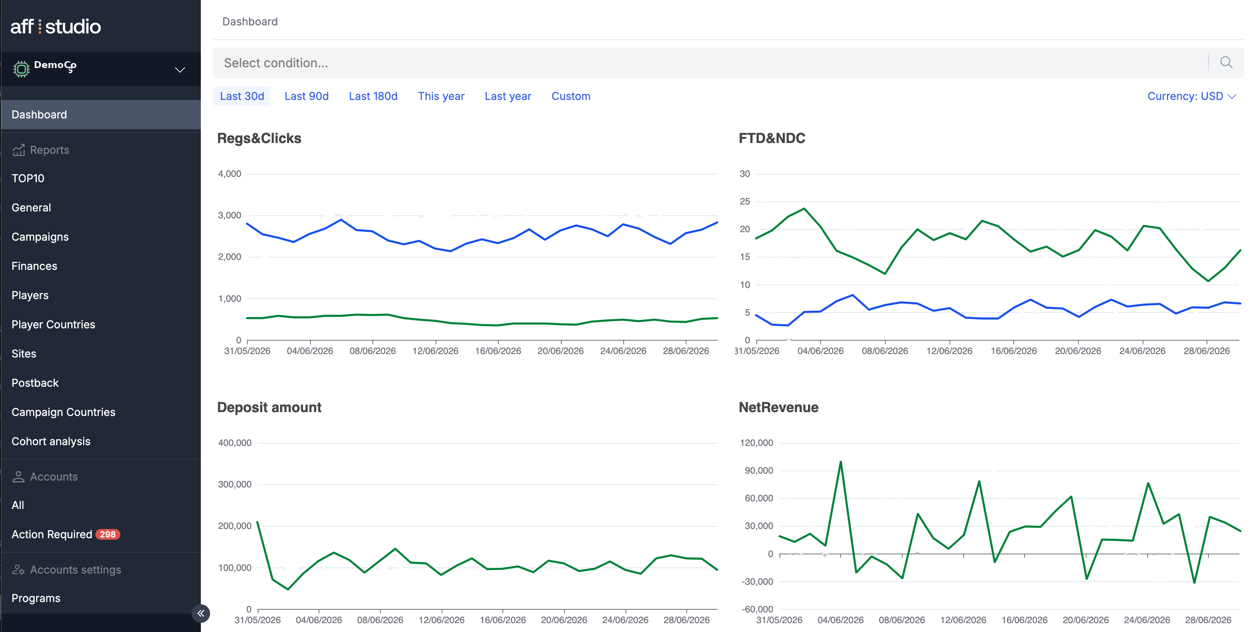1255x632 pixels.
Task: Click the Accounts person icon
Action: (x=18, y=477)
